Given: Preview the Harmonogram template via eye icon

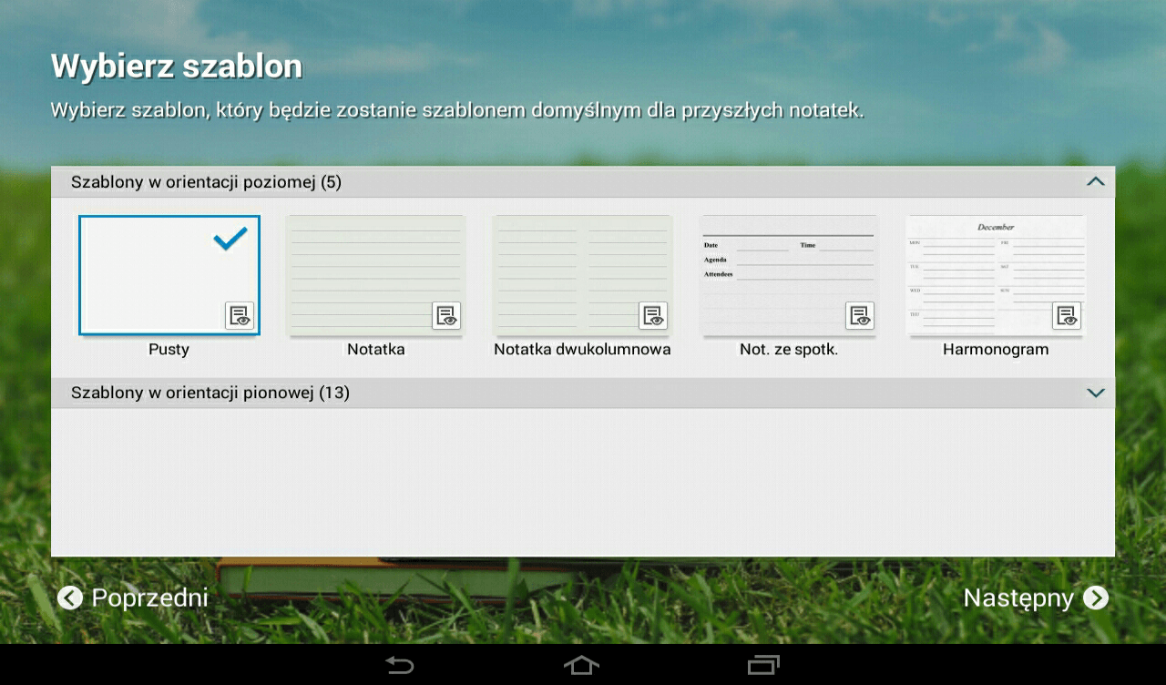Looking at the screenshot, I should tap(1067, 315).
